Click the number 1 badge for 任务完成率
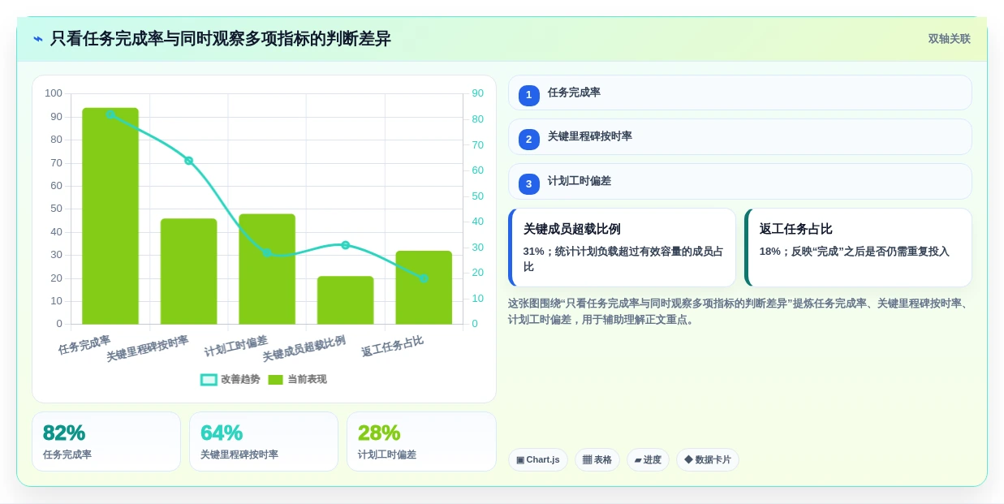This screenshot has width=1004, height=504. (528, 95)
